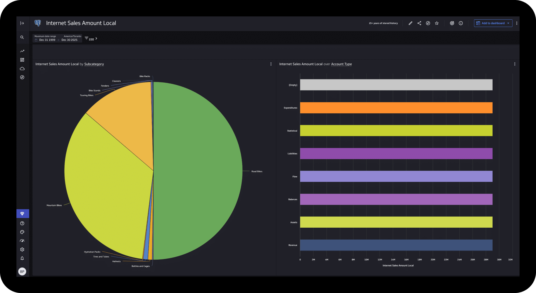Image resolution: width=536 pixels, height=293 pixels.
Task: Click the pencil edit icon in header
Action: (x=410, y=23)
